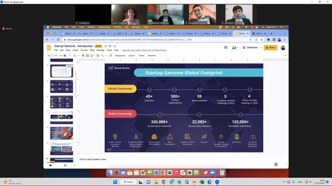
Task: Open the Arrange menu
Action: click(x=100, y=50)
